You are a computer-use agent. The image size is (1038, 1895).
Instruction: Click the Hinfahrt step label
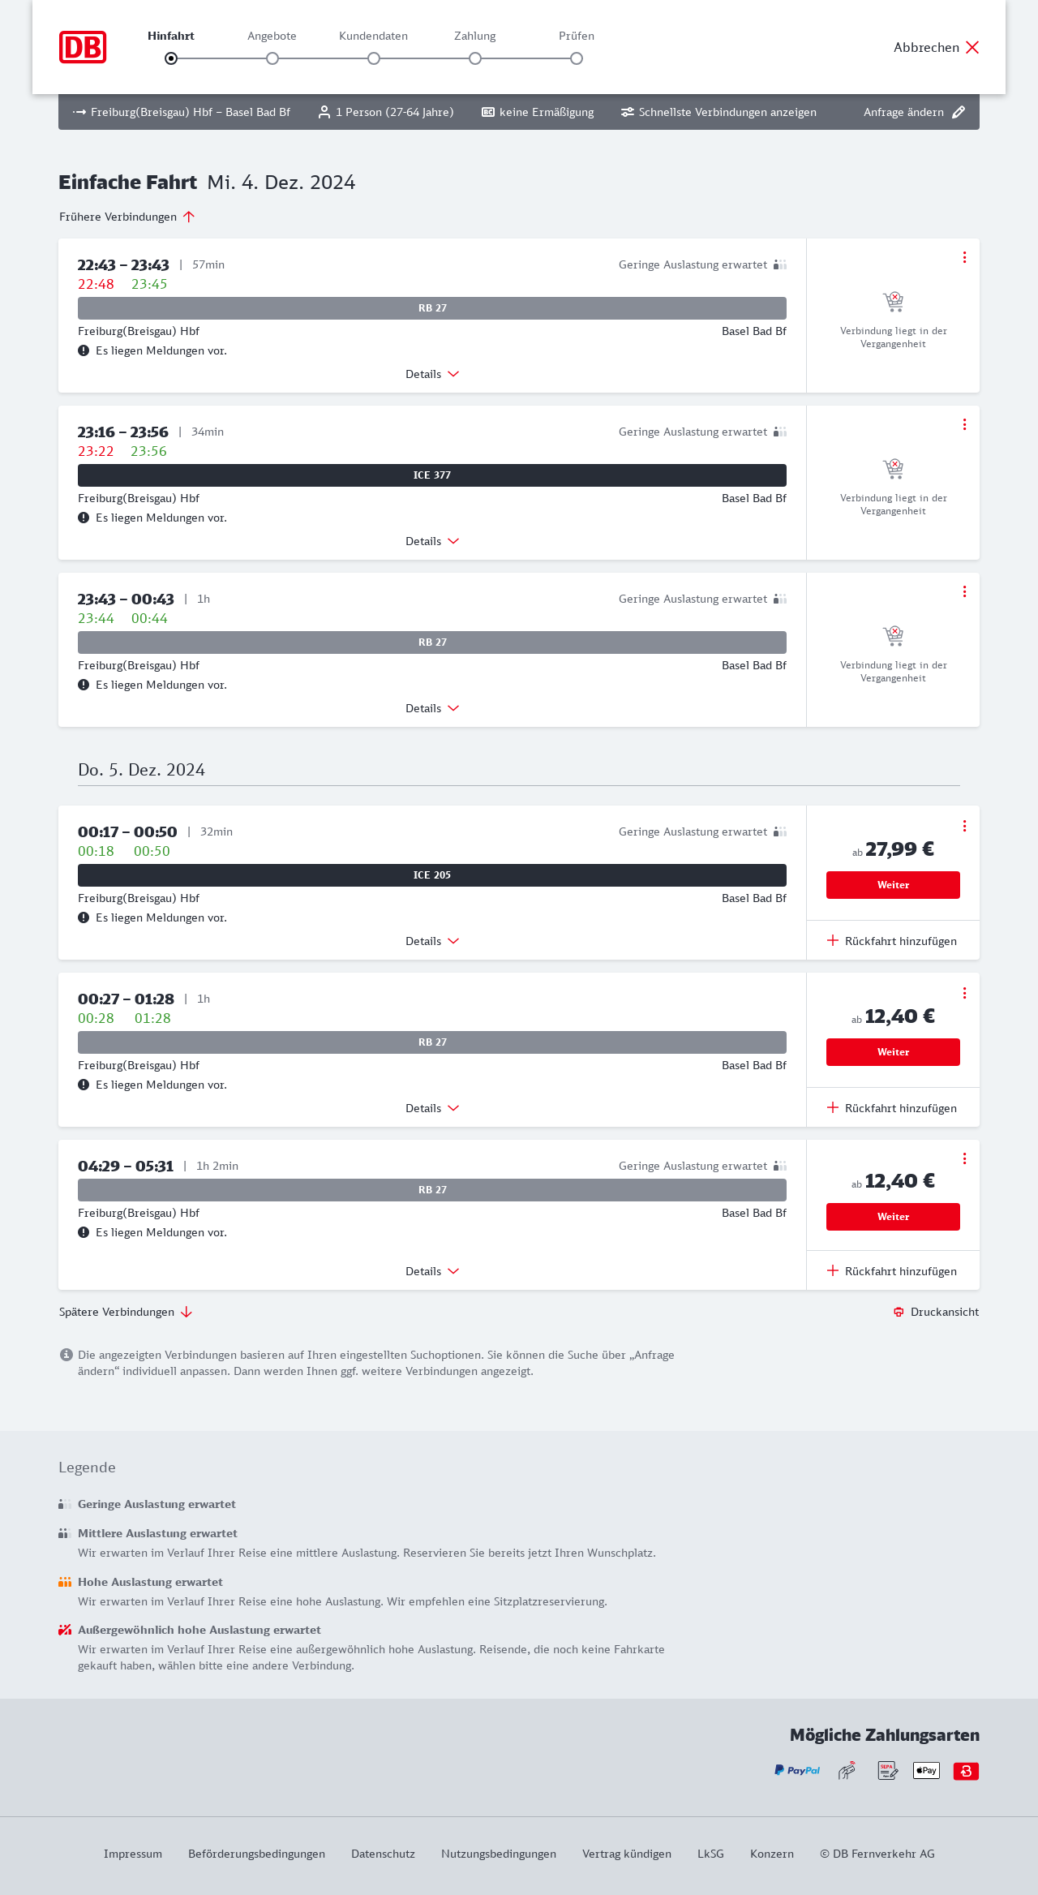171,36
